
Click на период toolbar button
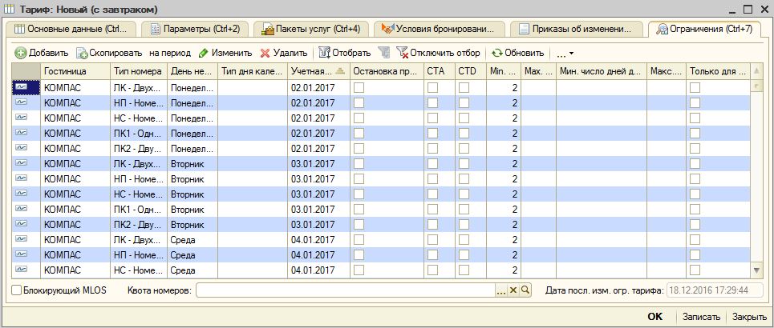click(x=169, y=53)
